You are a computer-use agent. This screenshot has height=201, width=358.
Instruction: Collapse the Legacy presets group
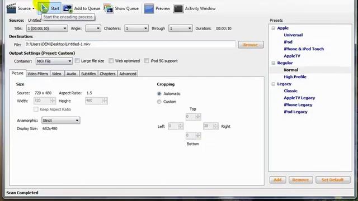tap(274, 84)
